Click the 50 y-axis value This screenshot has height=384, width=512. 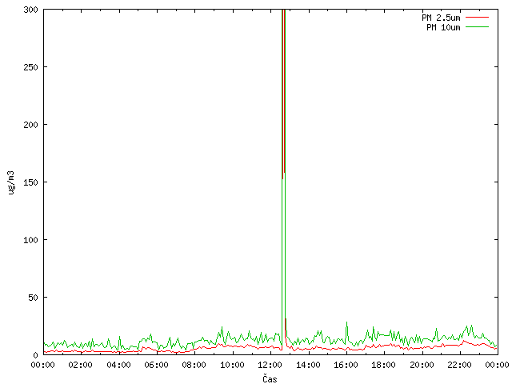(x=33, y=298)
